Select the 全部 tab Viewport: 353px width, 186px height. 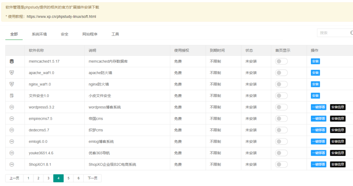[x=14, y=34]
